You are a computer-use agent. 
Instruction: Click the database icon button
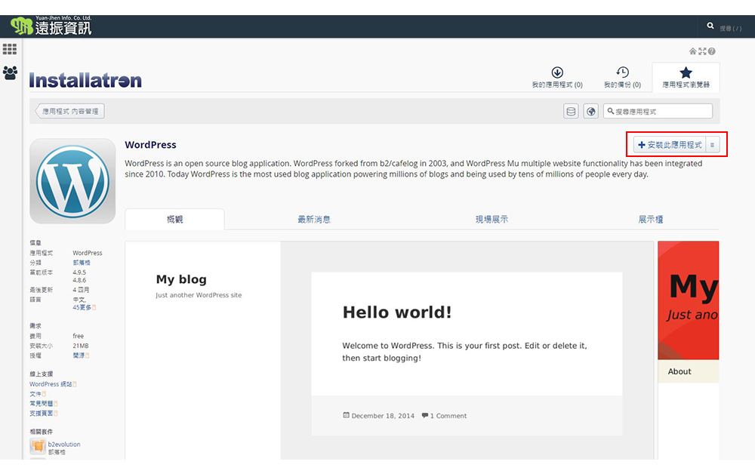tap(571, 112)
